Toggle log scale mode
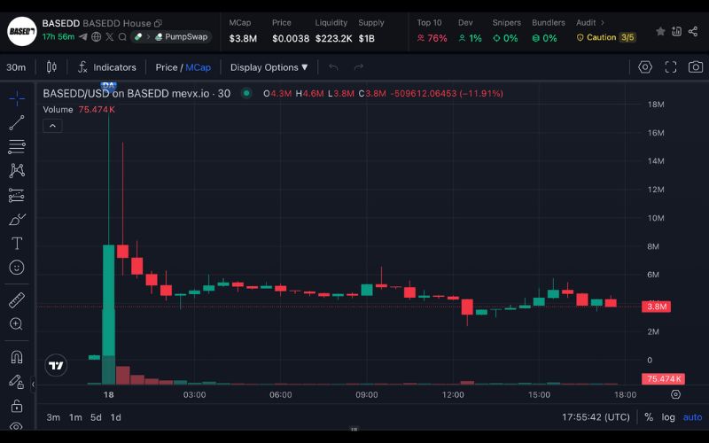Screen dimensions: 709x443 tap(668, 417)
